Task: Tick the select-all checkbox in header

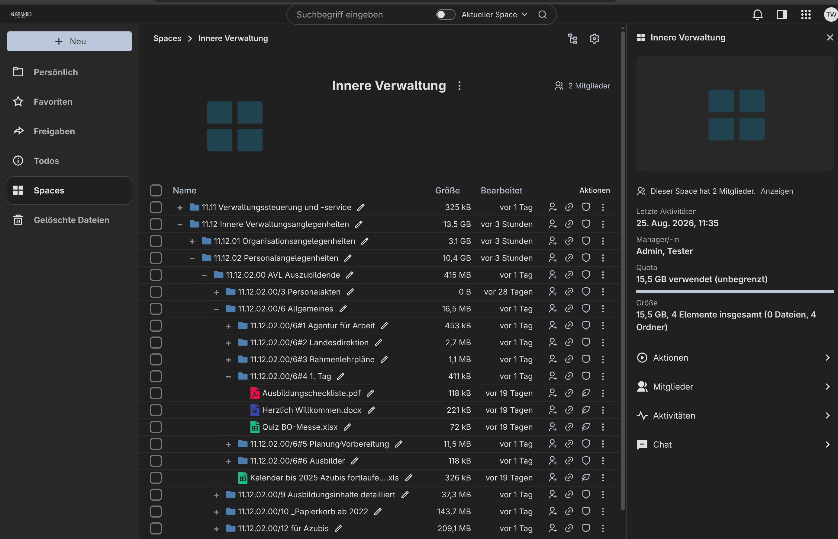Action: (156, 190)
